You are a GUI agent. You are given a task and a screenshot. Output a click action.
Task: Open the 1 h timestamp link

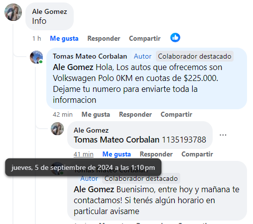[37, 38]
